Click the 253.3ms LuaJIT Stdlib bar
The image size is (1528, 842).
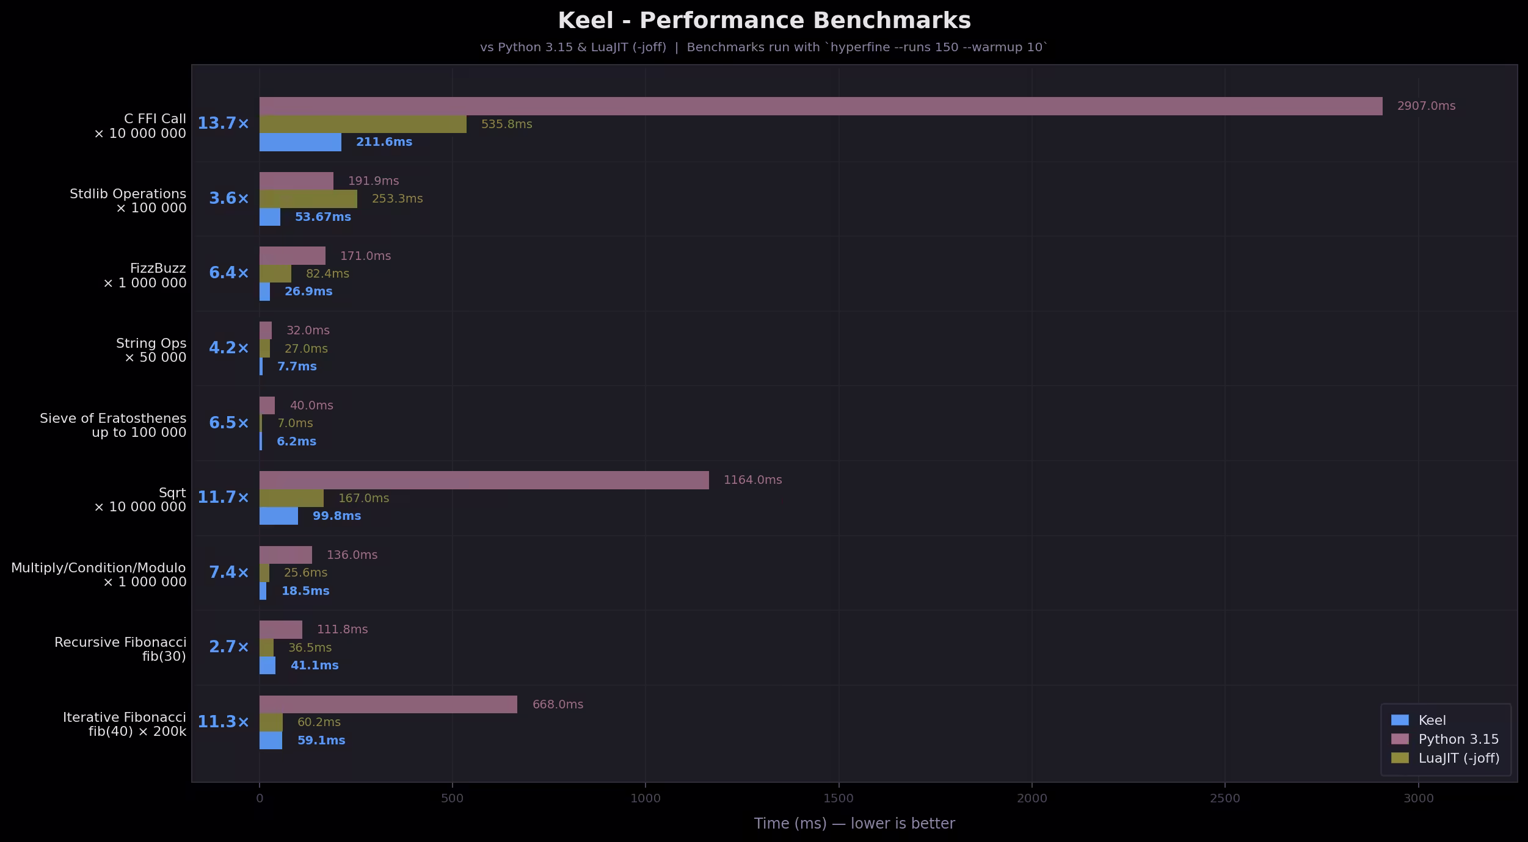coord(308,199)
